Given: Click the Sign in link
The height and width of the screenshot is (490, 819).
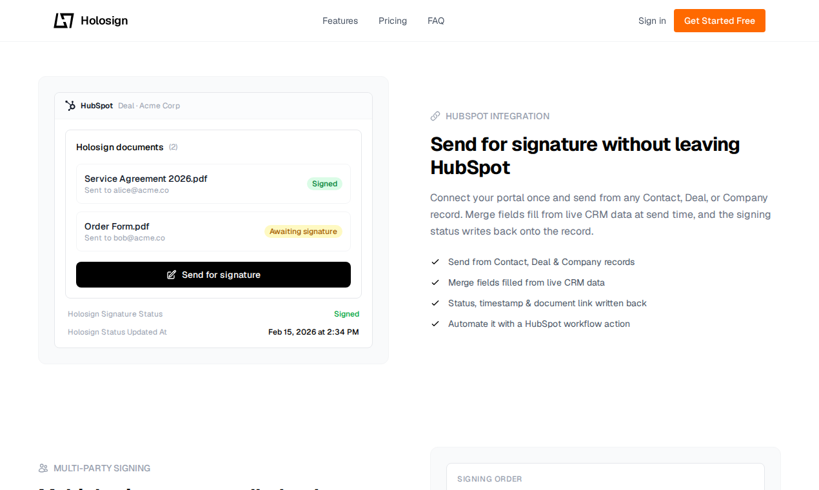Looking at the screenshot, I should pos(652,21).
